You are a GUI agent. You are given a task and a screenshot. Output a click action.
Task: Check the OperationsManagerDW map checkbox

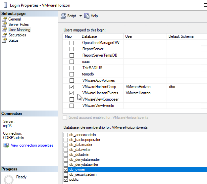(x=72, y=43)
